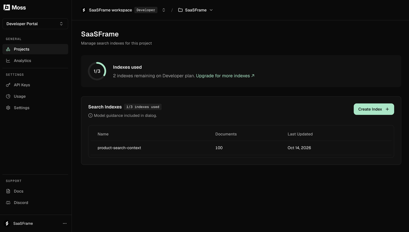The width and height of the screenshot is (409, 232).
Task: Click the Search Indexes heading
Action: click(x=105, y=107)
